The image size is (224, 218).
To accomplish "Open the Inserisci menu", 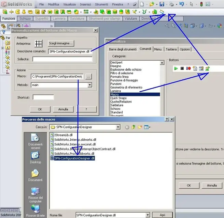I will pyautogui.click(x=85, y=4).
